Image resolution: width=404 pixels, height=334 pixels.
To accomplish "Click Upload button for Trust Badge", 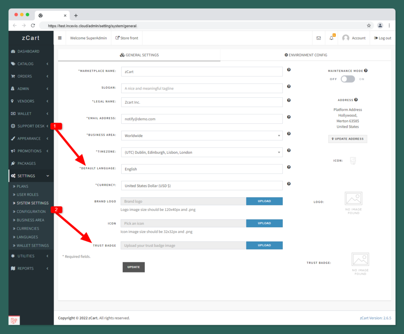I will [264, 245].
